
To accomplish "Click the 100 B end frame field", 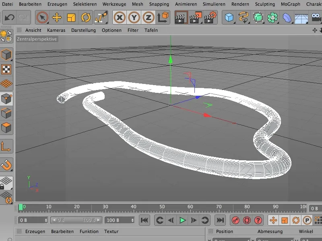I will 120,220.
